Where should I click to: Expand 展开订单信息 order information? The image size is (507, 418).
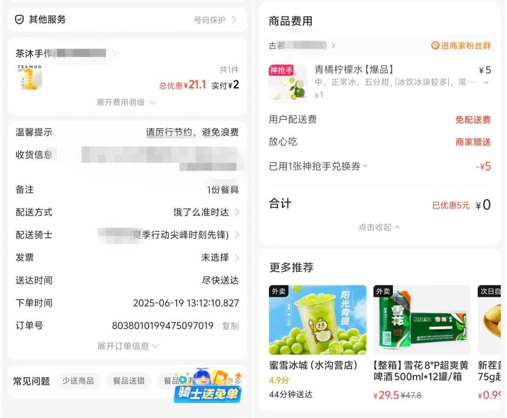pos(128,346)
